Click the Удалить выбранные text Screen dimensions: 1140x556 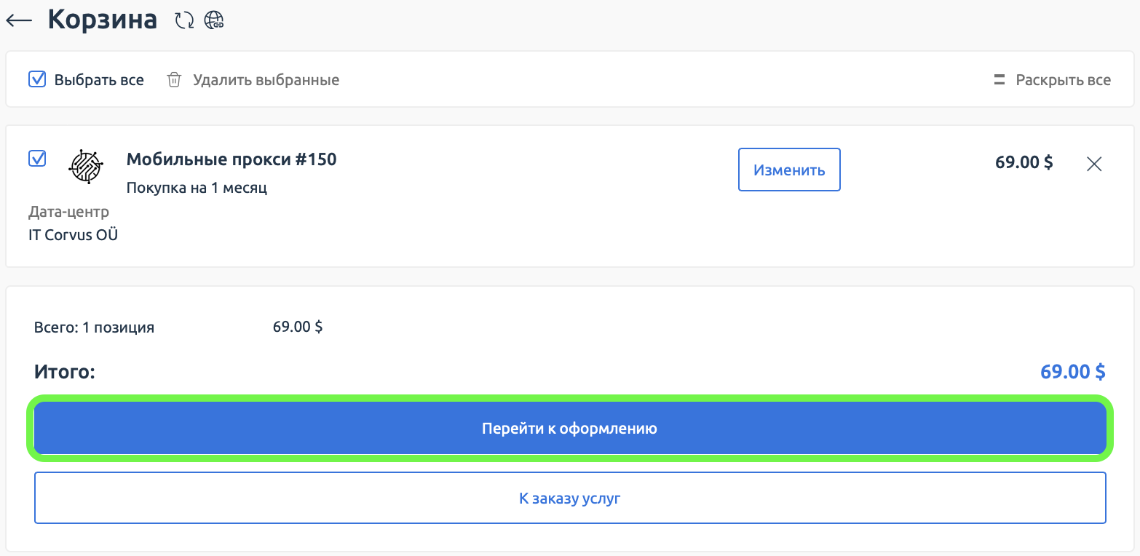click(x=266, y=80)
